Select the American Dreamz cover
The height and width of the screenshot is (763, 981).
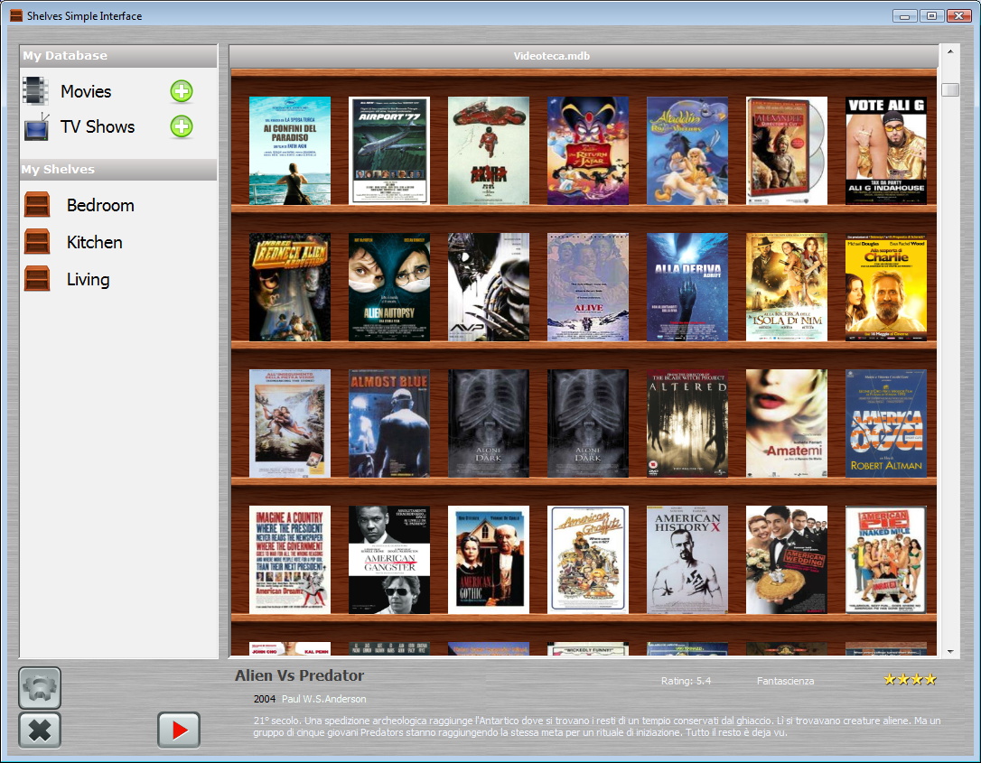coord(290,560)
